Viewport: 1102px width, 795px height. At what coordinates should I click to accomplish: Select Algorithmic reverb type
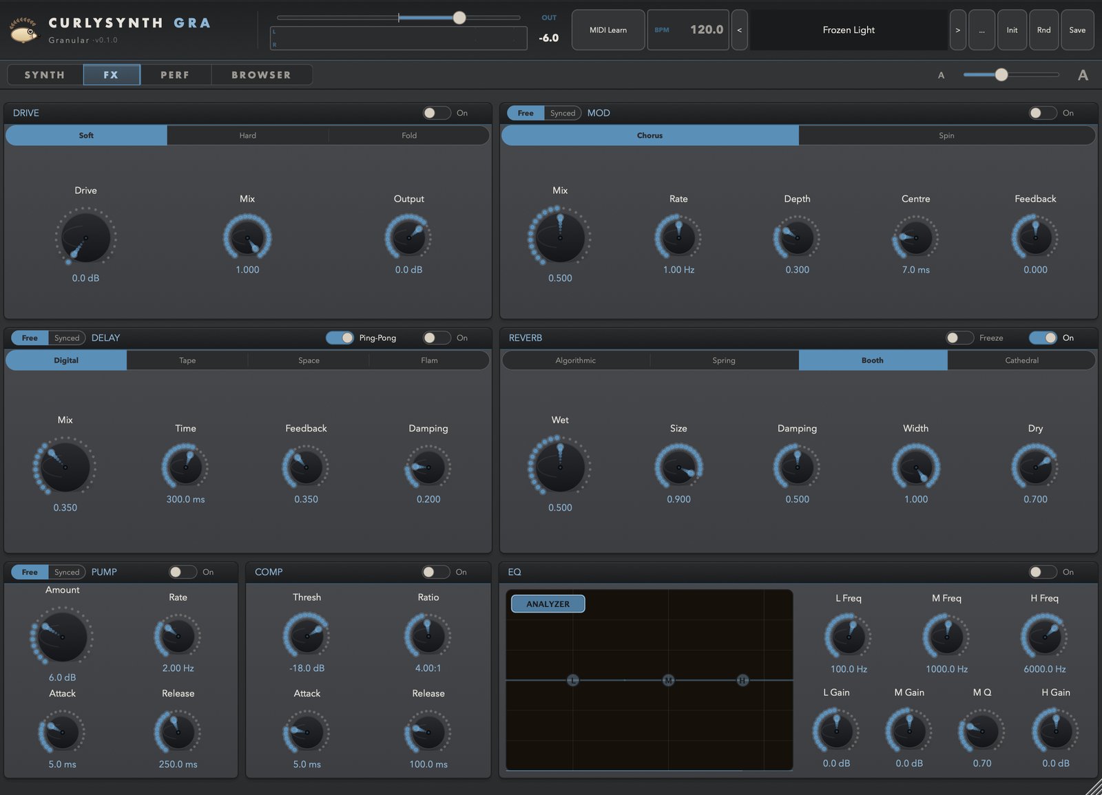point(576,361)
